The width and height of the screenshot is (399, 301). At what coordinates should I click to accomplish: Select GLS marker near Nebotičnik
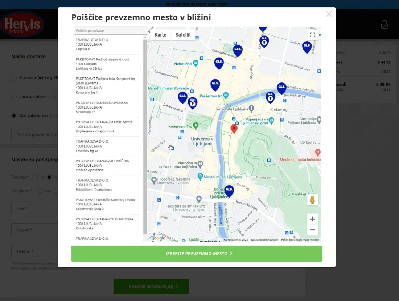(219, 63)
